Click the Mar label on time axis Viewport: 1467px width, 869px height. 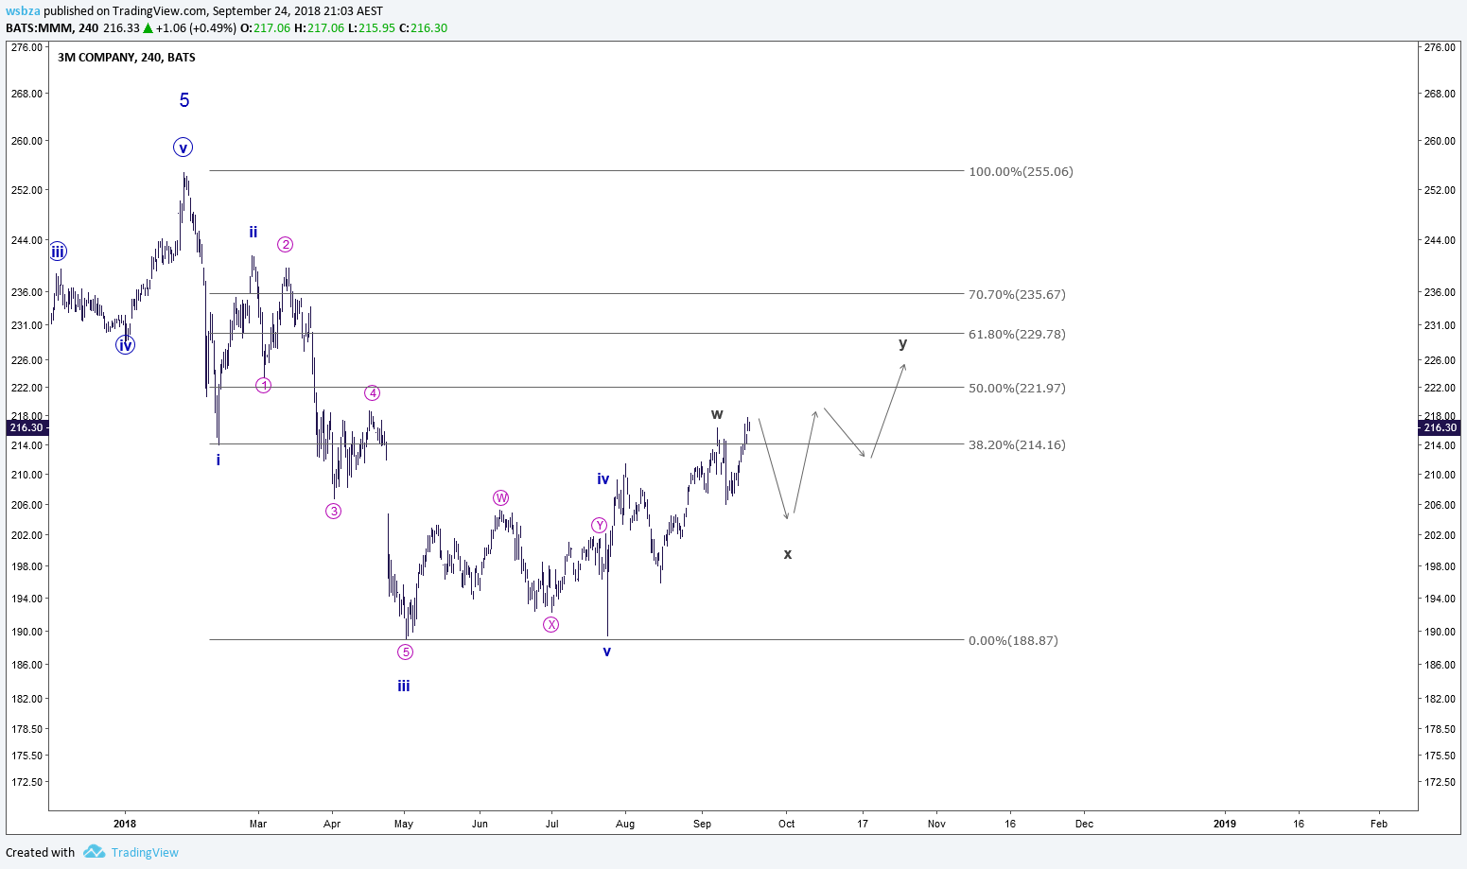click(258, 824)
